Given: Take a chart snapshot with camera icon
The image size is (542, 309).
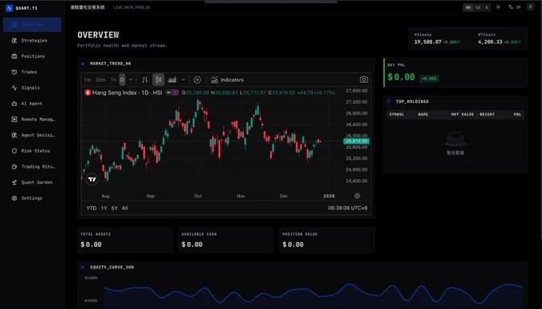Looking at the screenshot, I should pyautogui.click(x=363, y=80).
